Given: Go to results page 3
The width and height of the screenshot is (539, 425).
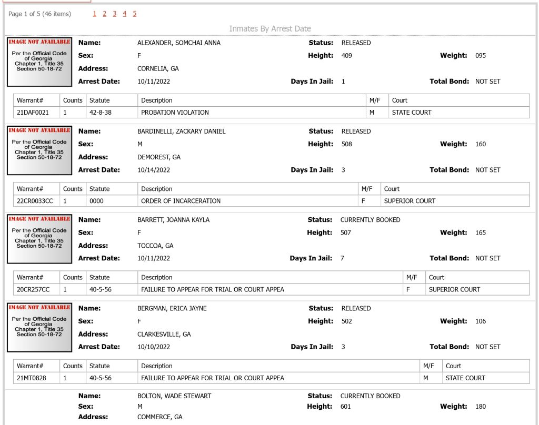Looking at the screenshot, I should pos(114,14).
